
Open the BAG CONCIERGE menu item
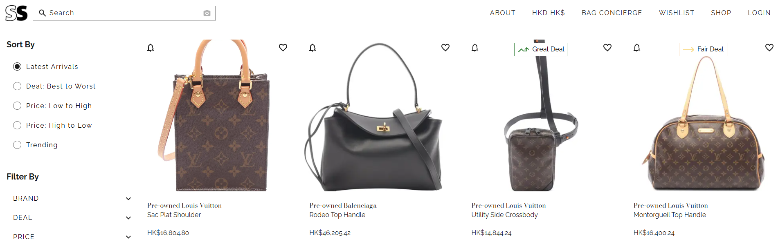(612, 13)
